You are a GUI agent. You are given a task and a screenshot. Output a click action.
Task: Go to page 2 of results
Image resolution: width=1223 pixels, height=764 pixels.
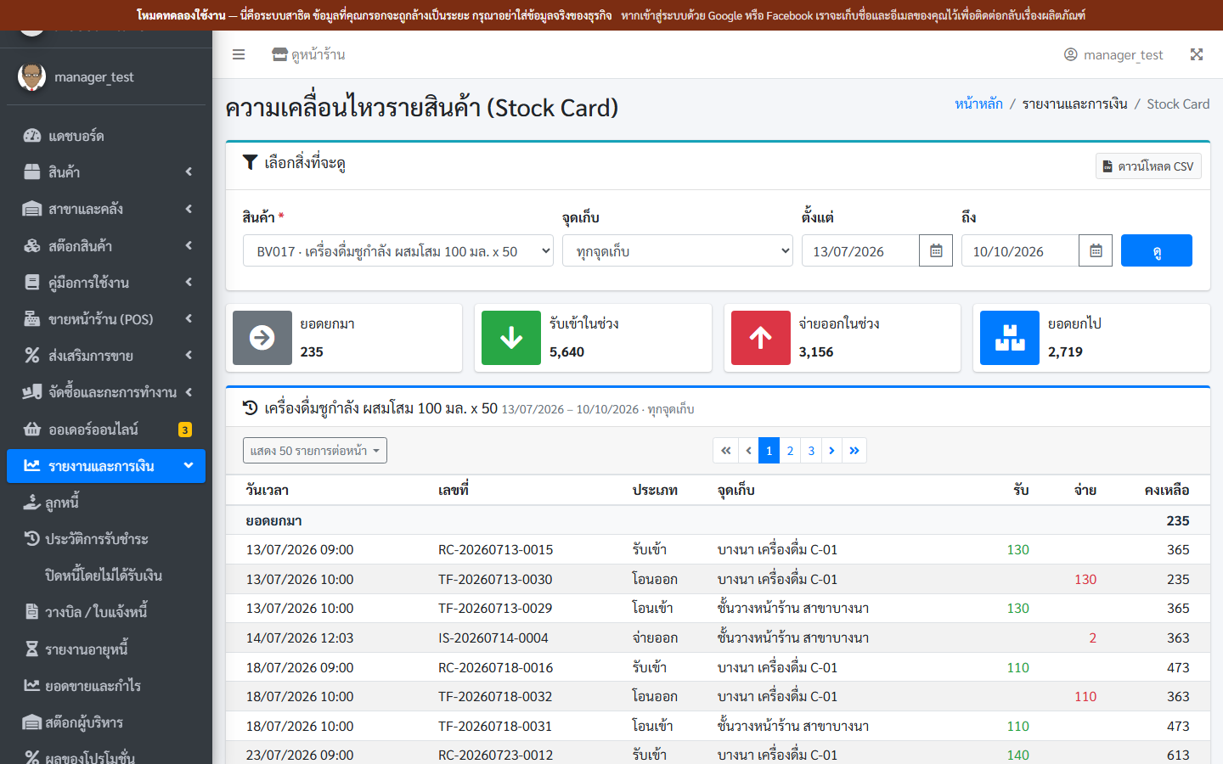pyautogui.click(x=790, y=451)
